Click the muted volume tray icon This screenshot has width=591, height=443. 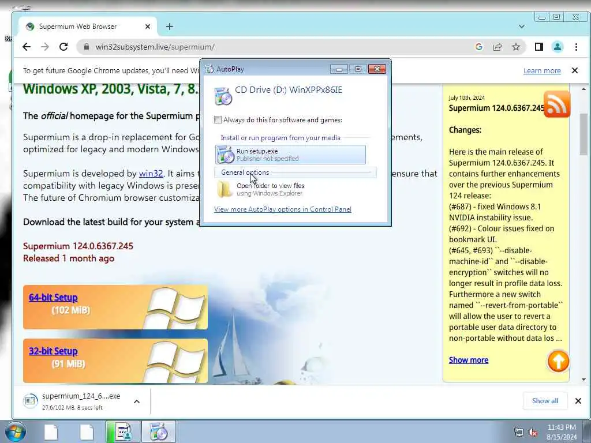pos(533,433)
